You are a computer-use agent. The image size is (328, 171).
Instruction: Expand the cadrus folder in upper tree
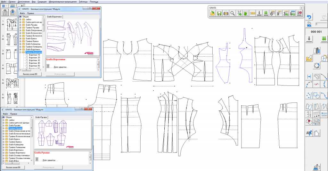(20, 19)
